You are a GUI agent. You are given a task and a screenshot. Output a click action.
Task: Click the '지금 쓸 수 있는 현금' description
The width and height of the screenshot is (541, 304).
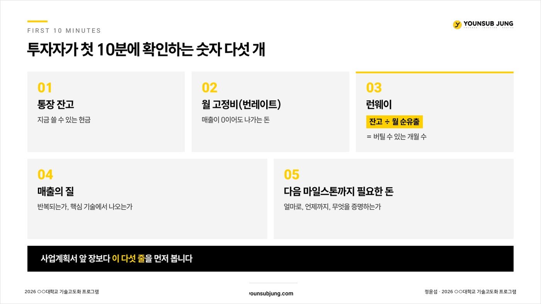(64, 120)
